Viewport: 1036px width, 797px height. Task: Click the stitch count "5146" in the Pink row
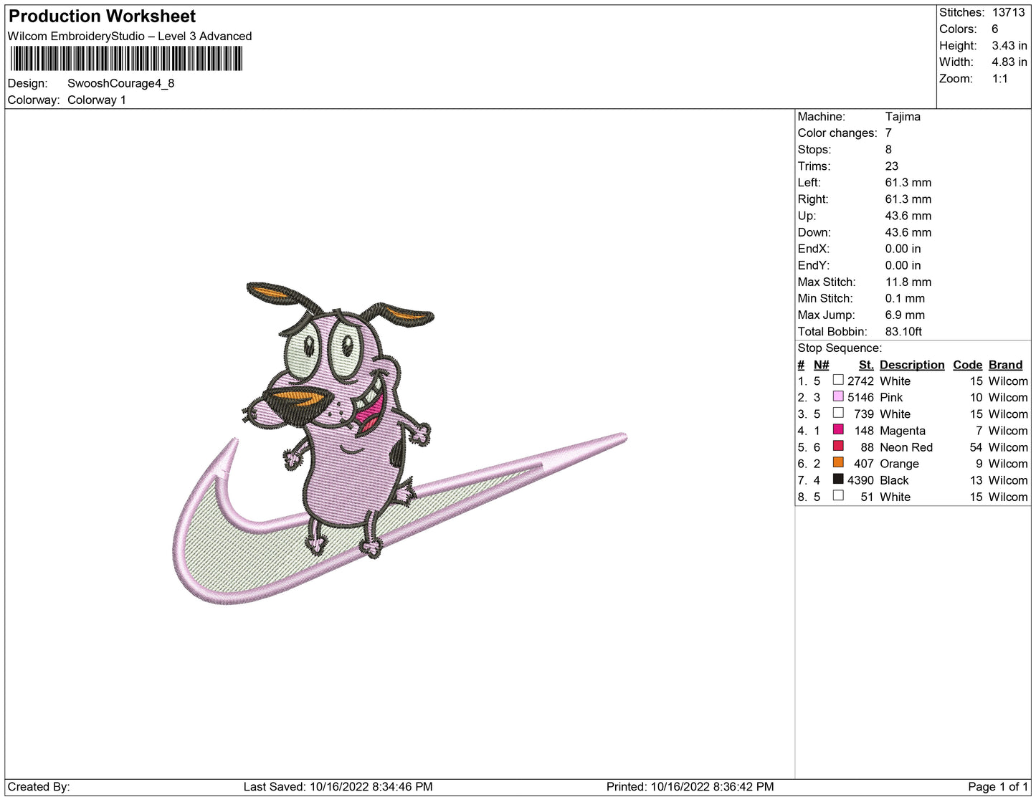(x=860, y=397)
